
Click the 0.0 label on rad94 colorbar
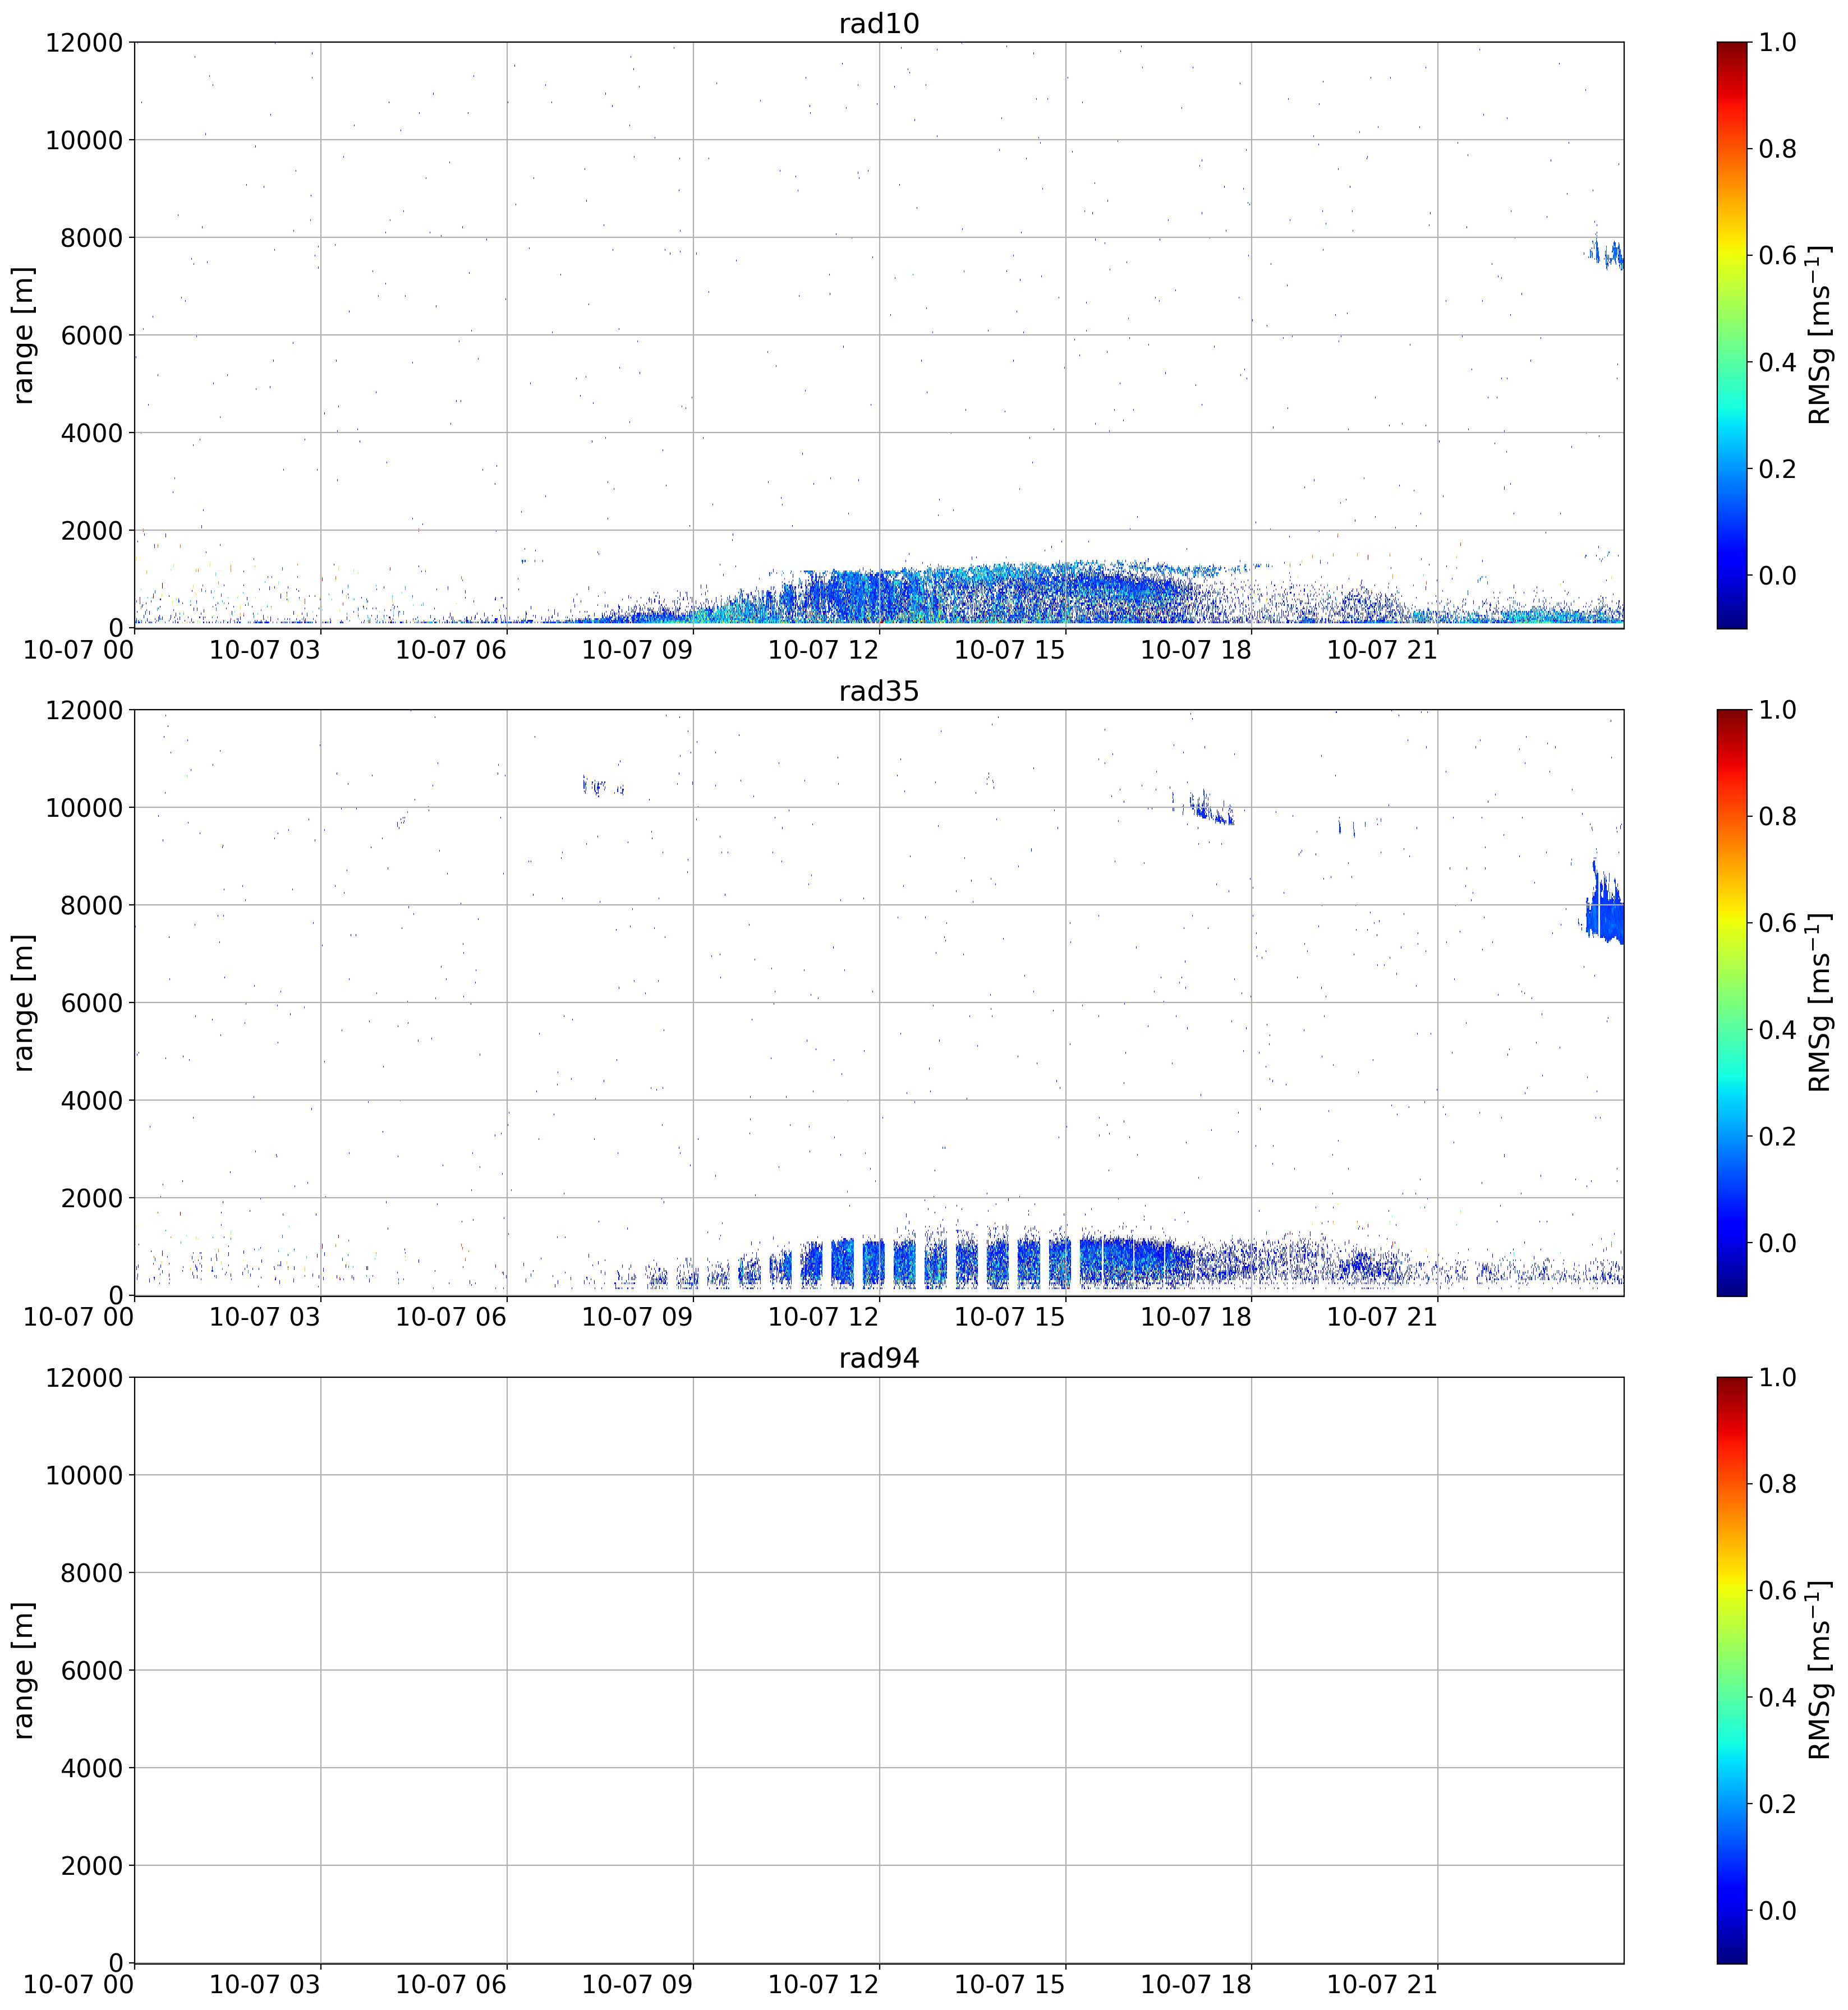point(1778,1910)
